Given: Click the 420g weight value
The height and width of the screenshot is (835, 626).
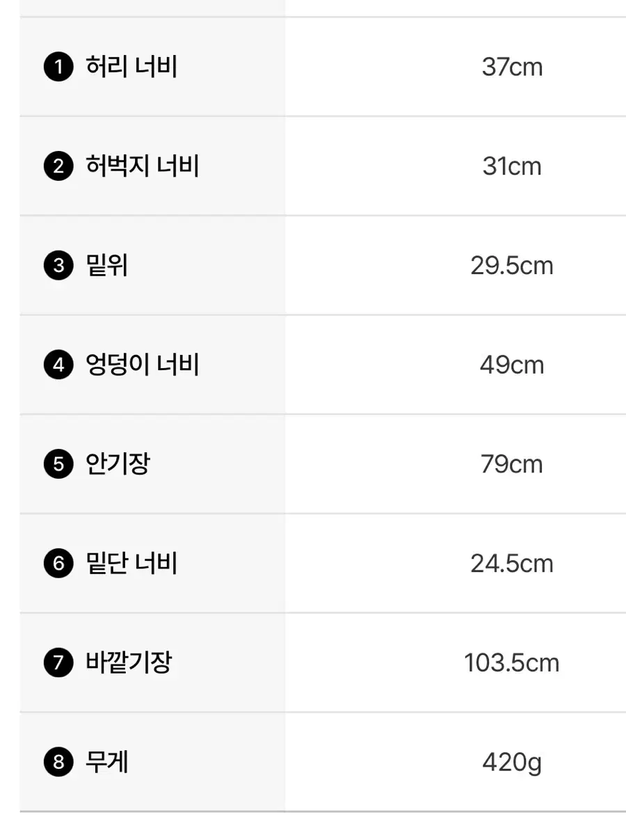Looking at the screenshot, I should tap(512, 763).
